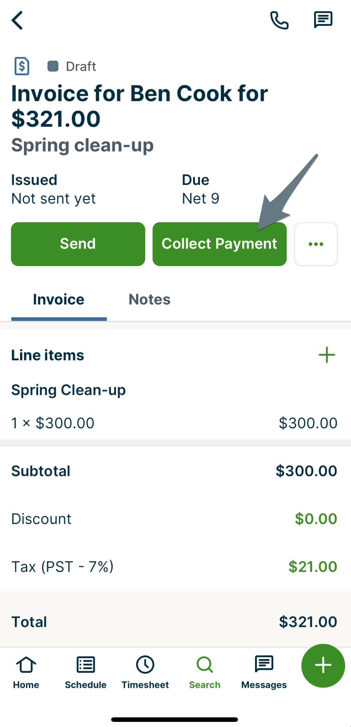Select the Invoice tab
The image size is (351, 727).
pos(58,299)
